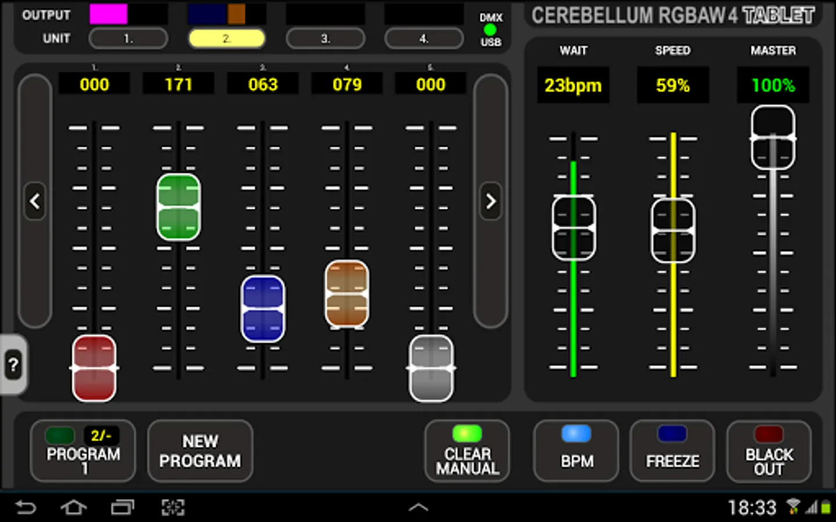Click the CLEAR MANUAL button
836x522 pixels.
[467, 451]
